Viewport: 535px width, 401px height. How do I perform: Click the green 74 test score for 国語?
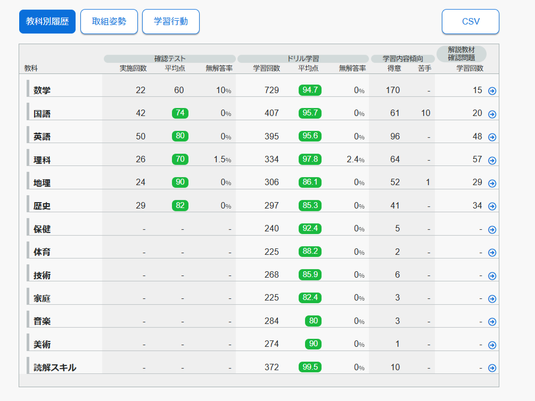pyautogui.click(x=180, y=113)
